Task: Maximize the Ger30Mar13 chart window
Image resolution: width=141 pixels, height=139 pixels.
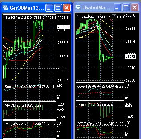Action: (58, 8)
